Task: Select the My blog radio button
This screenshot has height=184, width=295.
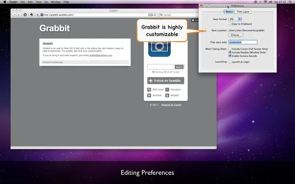Action: (x=153, y=72)
